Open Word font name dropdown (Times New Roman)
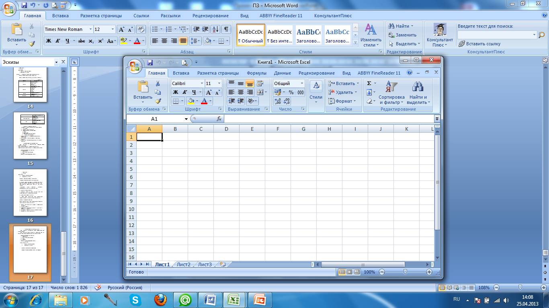The image size is (549, 308). point(90,29)
